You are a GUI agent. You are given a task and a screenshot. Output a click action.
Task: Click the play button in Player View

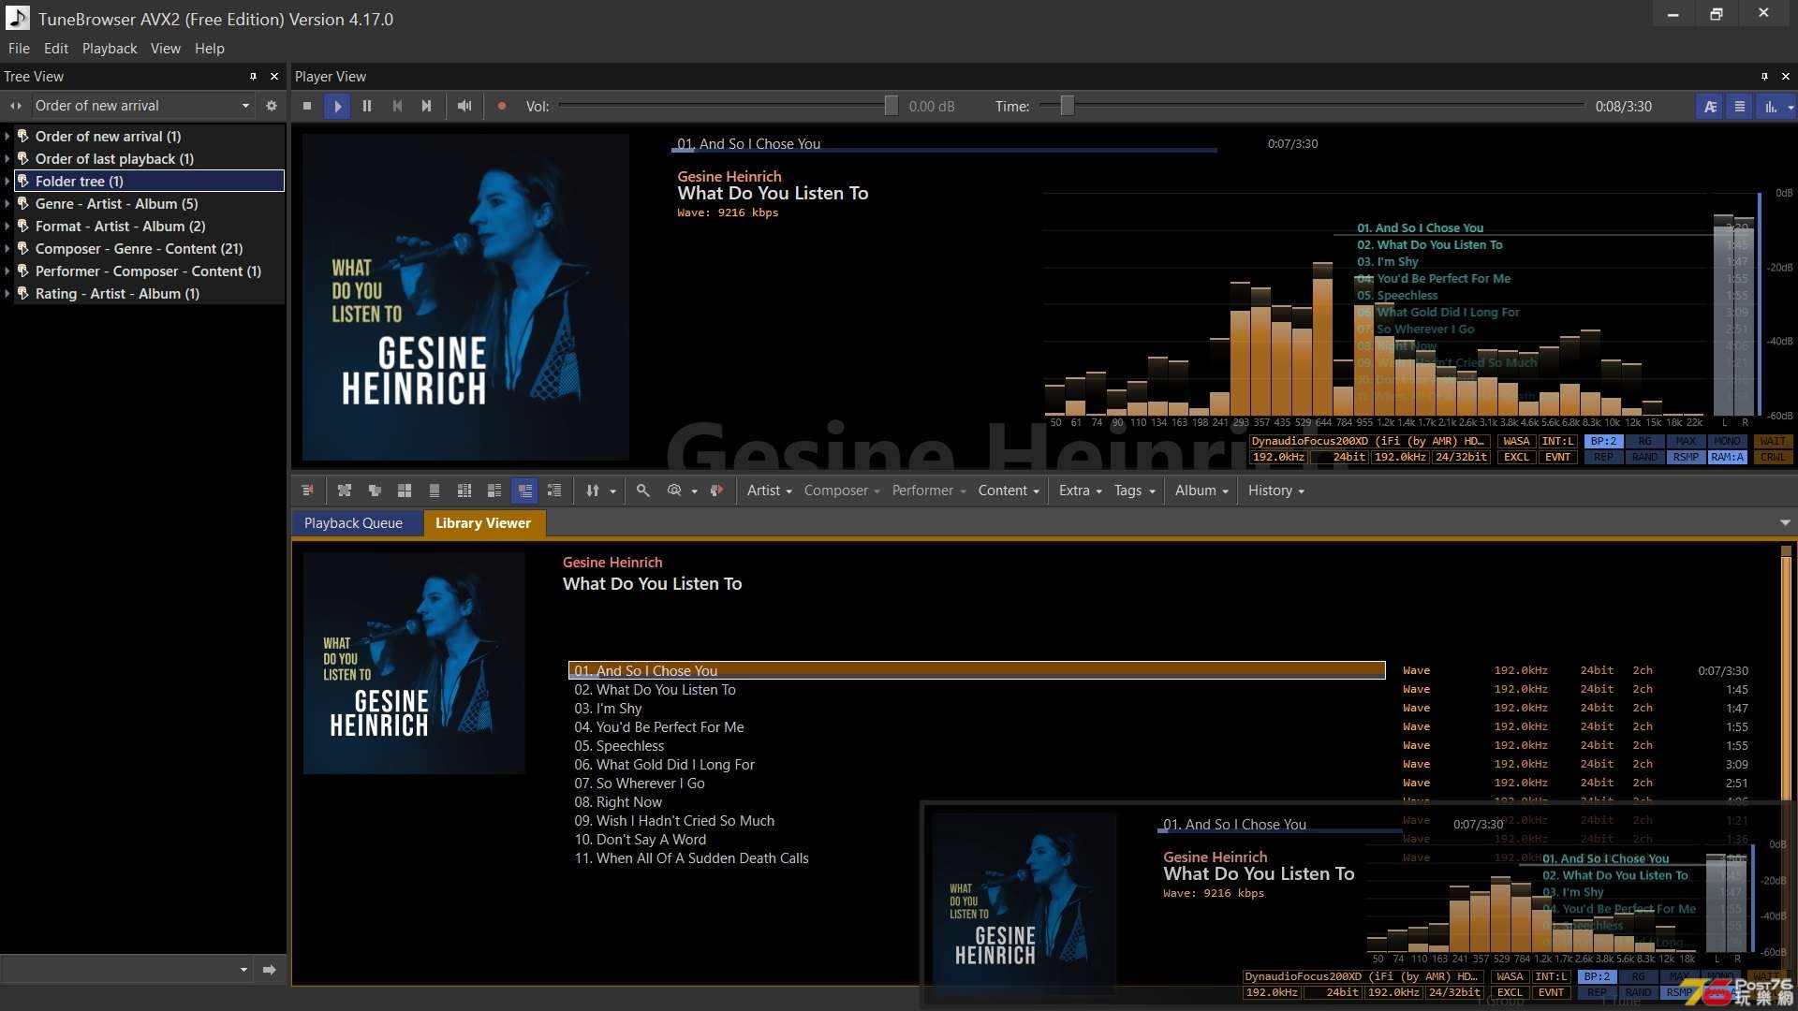(337, 106)
